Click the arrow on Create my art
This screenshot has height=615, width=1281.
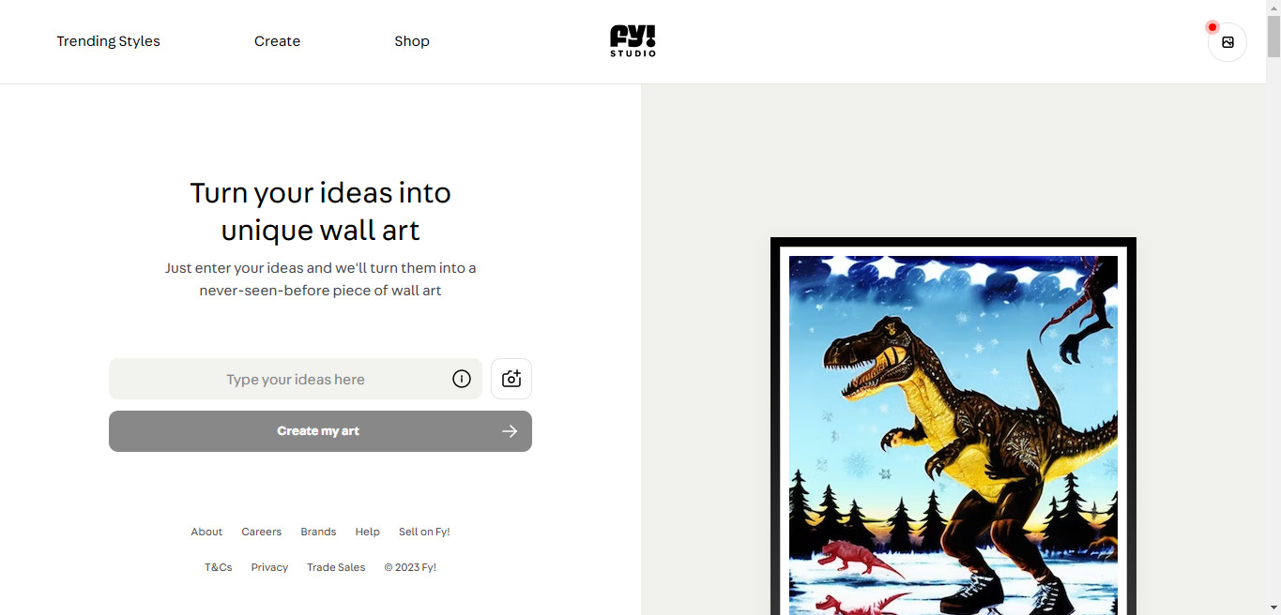pyautogui.click(x=510, y=431)
